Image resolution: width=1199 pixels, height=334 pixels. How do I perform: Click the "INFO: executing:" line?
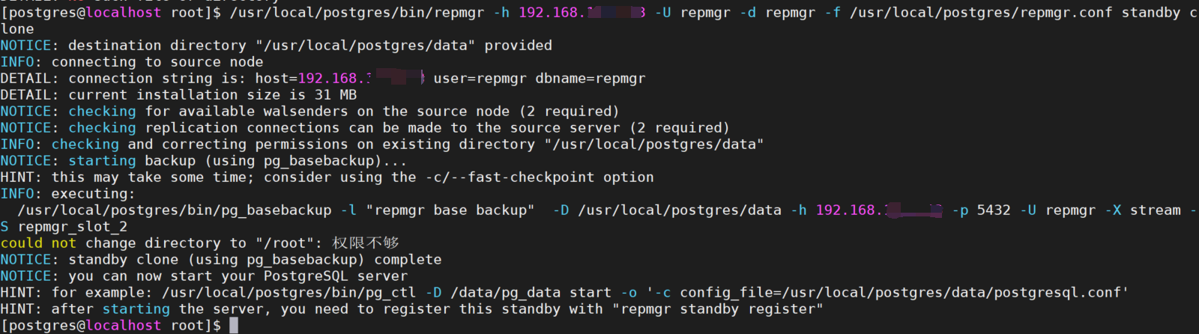pyautogui.click(x=67, y=194)
